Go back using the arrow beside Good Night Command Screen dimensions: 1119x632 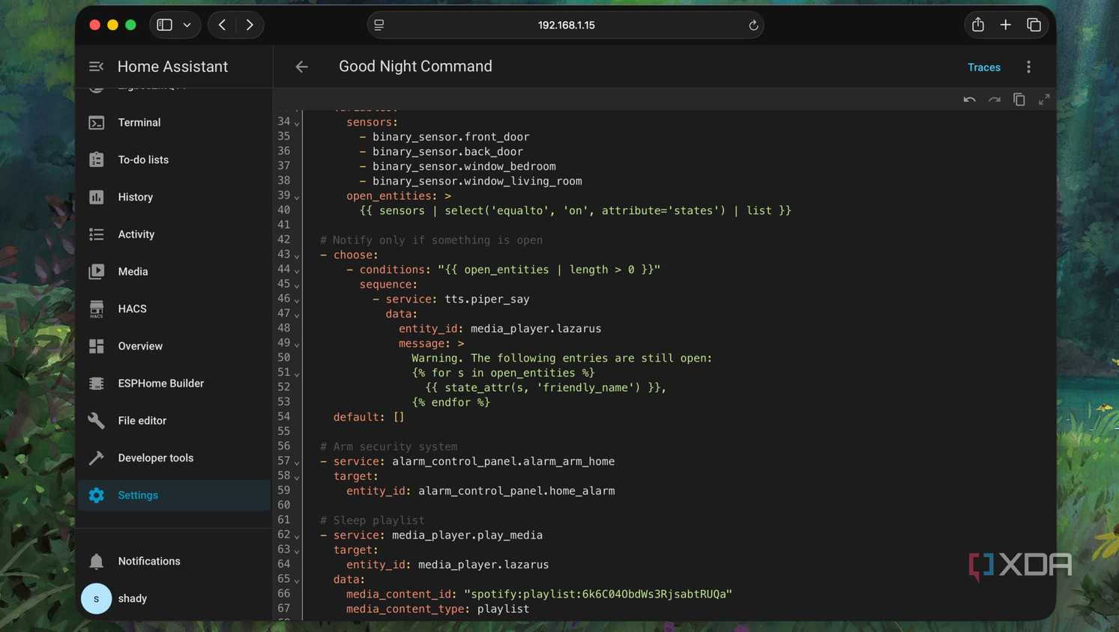(x=301, y=67)
